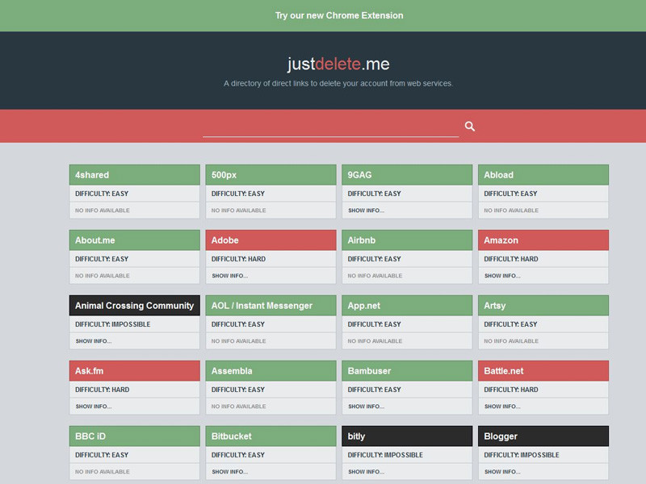Click the About.me card header
The width and height of the screenshot is (646, 484).
(135, 240)
